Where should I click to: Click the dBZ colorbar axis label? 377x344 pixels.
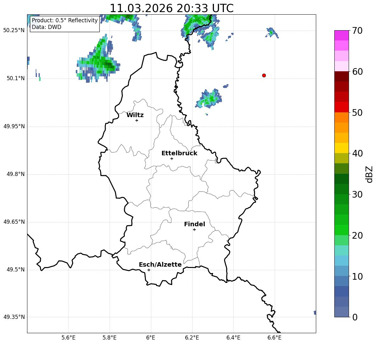369,174
